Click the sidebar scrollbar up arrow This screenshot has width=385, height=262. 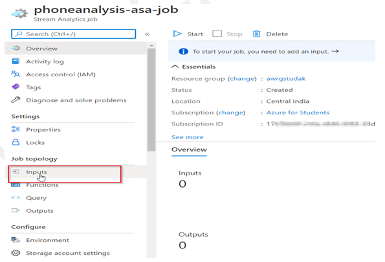pos(151,45)
